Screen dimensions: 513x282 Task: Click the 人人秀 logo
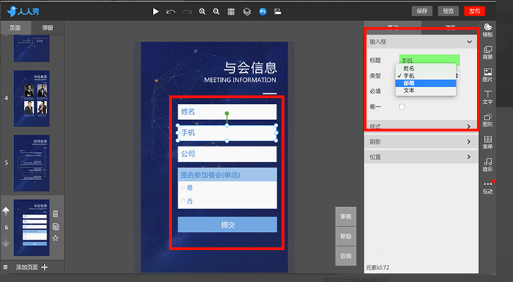pyautogui.click(x=23, y=11)
